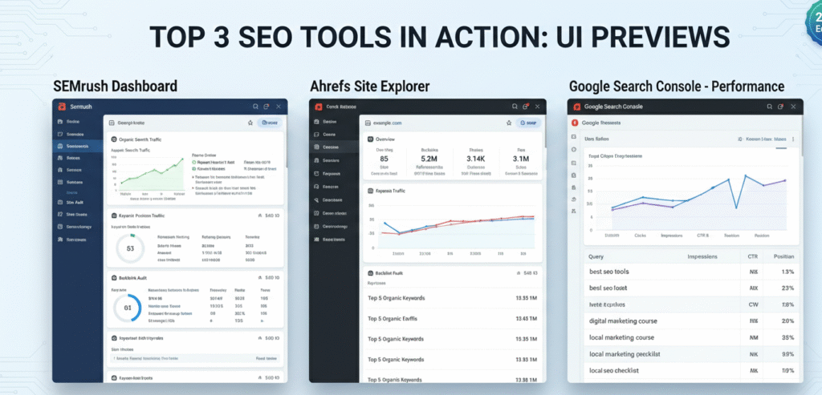Select the Clicks label under the performance chart

click(x=640, y=236)
